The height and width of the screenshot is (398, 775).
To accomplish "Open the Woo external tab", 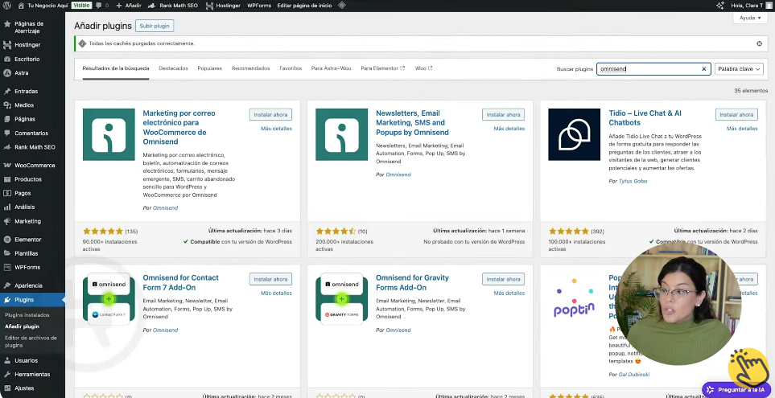I will [x=423, y=68].
